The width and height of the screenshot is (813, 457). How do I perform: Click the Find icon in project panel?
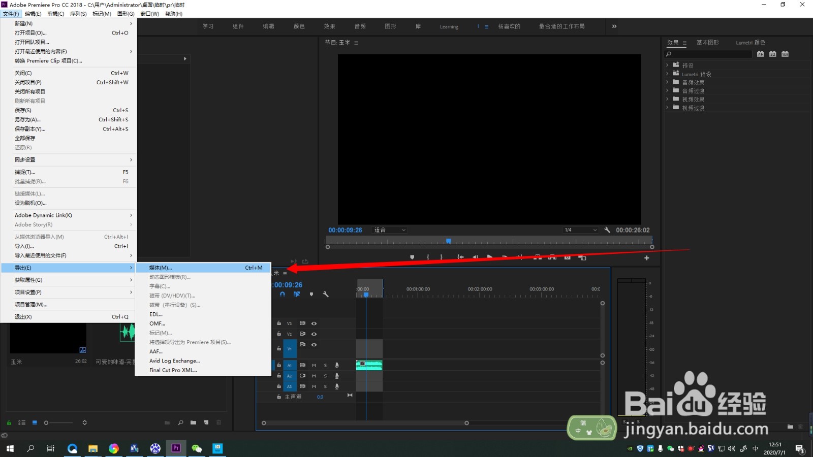point(181,422)
